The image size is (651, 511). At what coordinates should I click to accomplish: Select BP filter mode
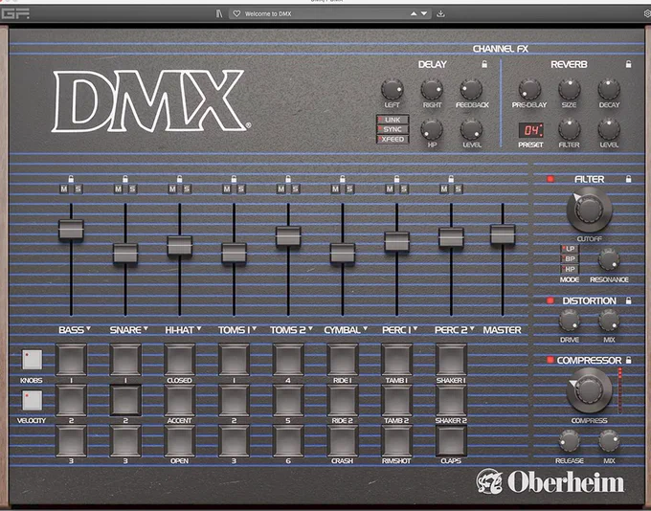pyautogui.click(x=570, y=259)
